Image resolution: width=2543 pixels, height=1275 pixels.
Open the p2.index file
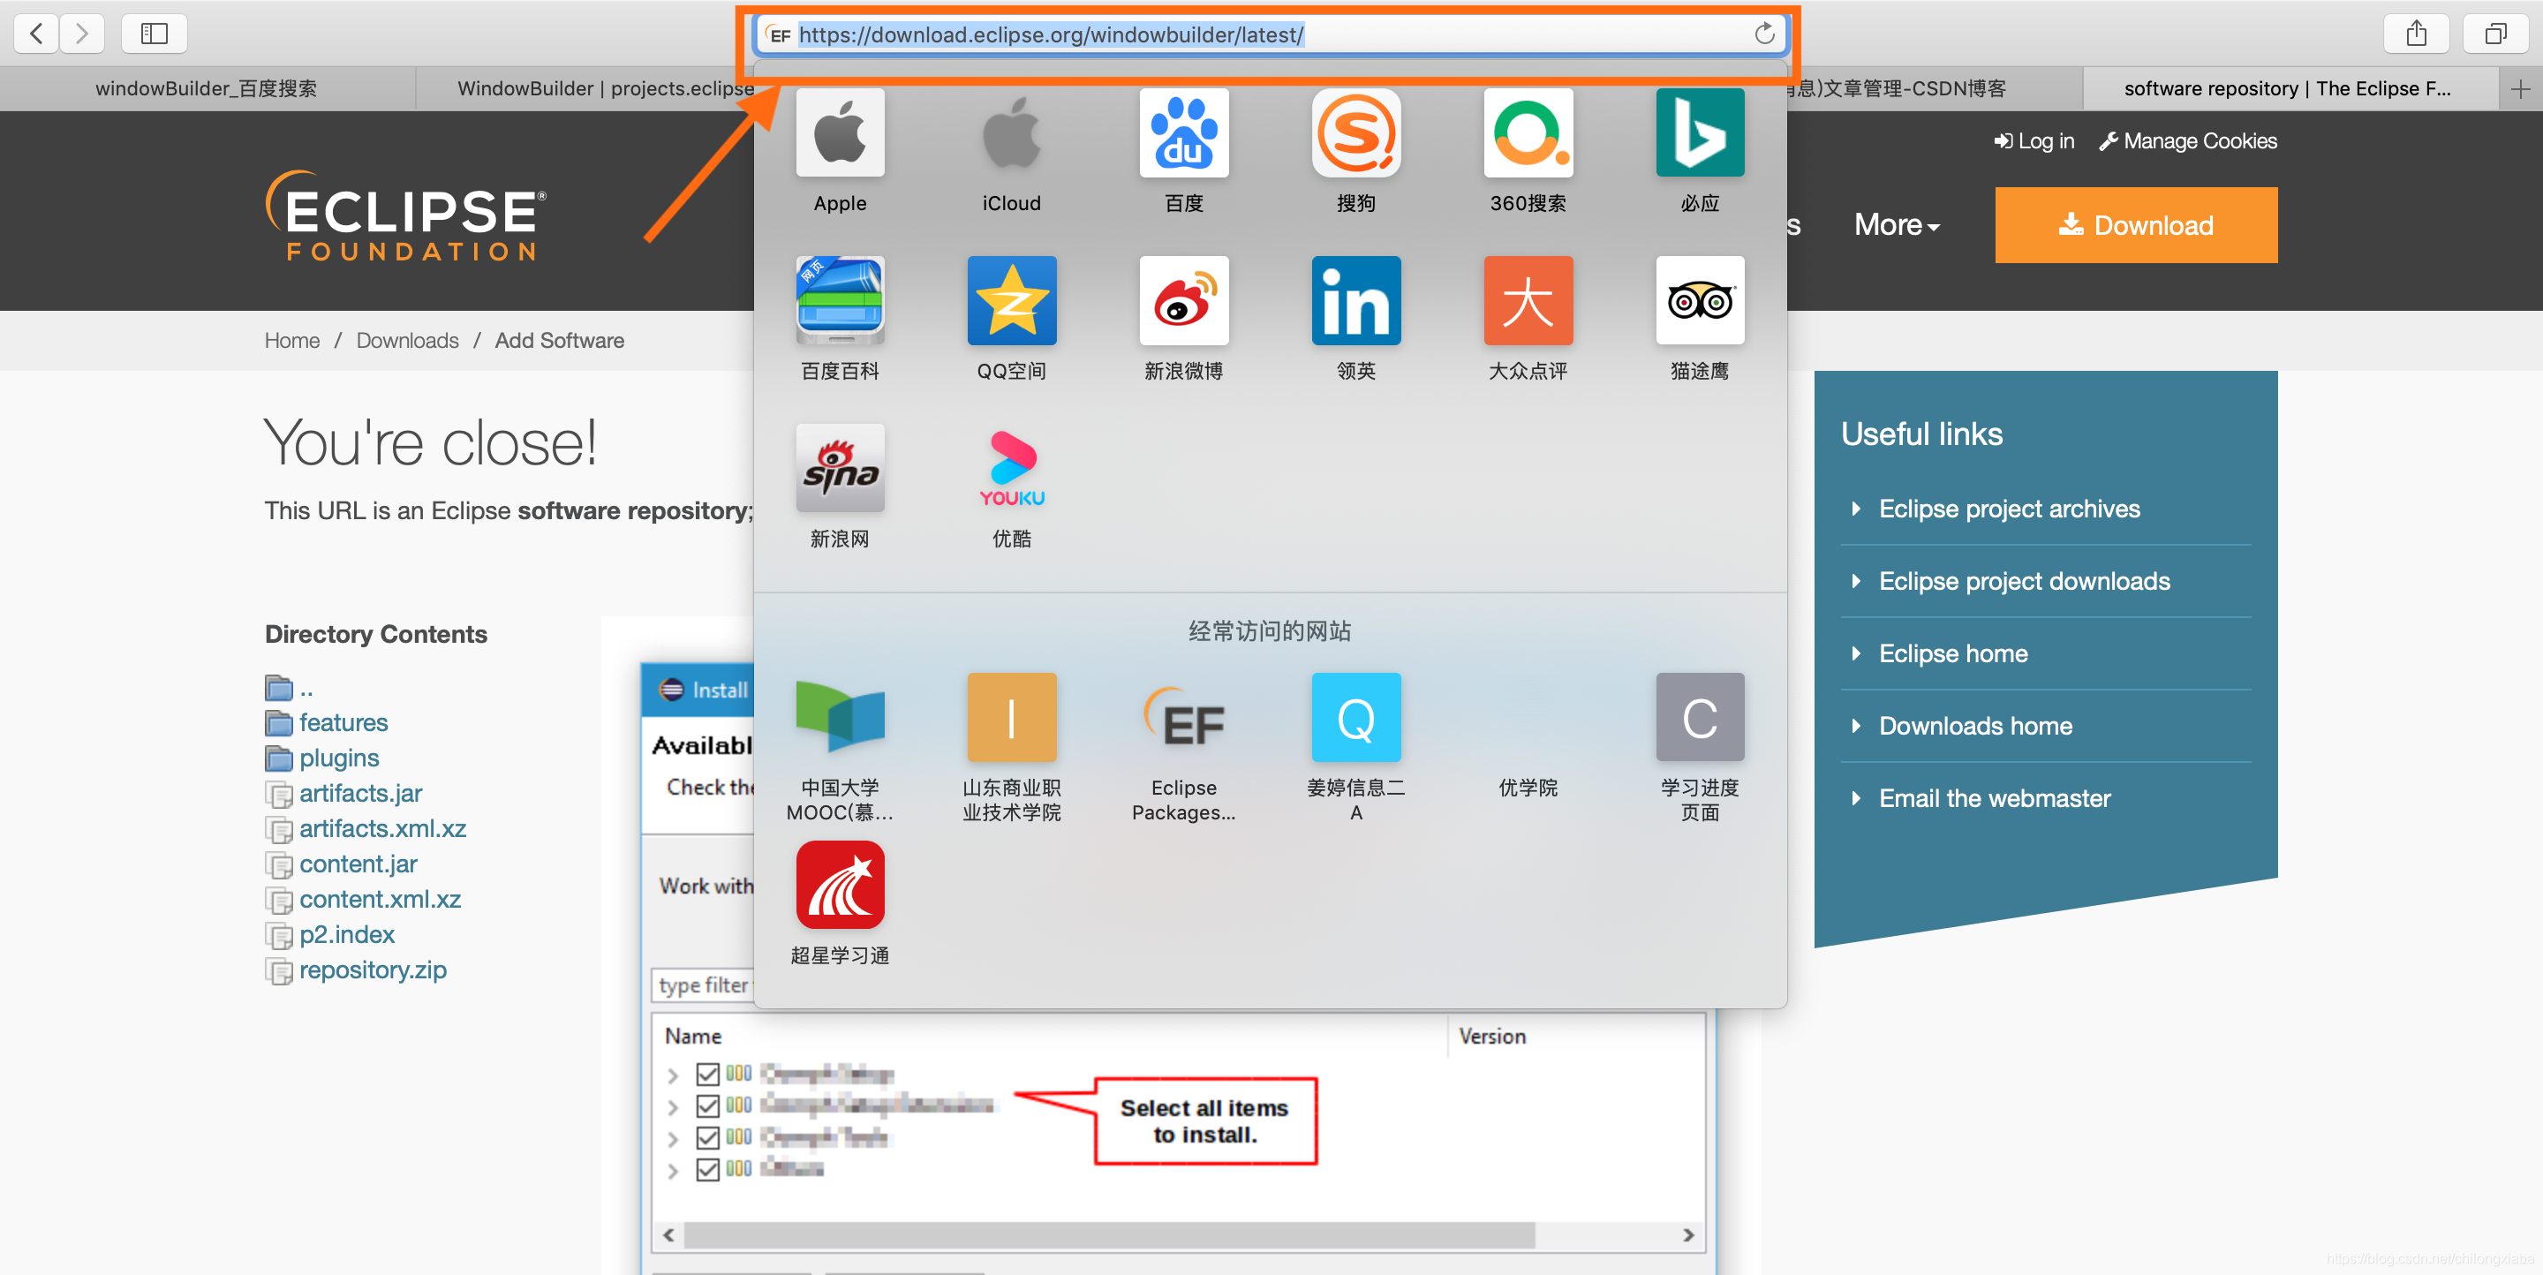[x=346, y=934]
